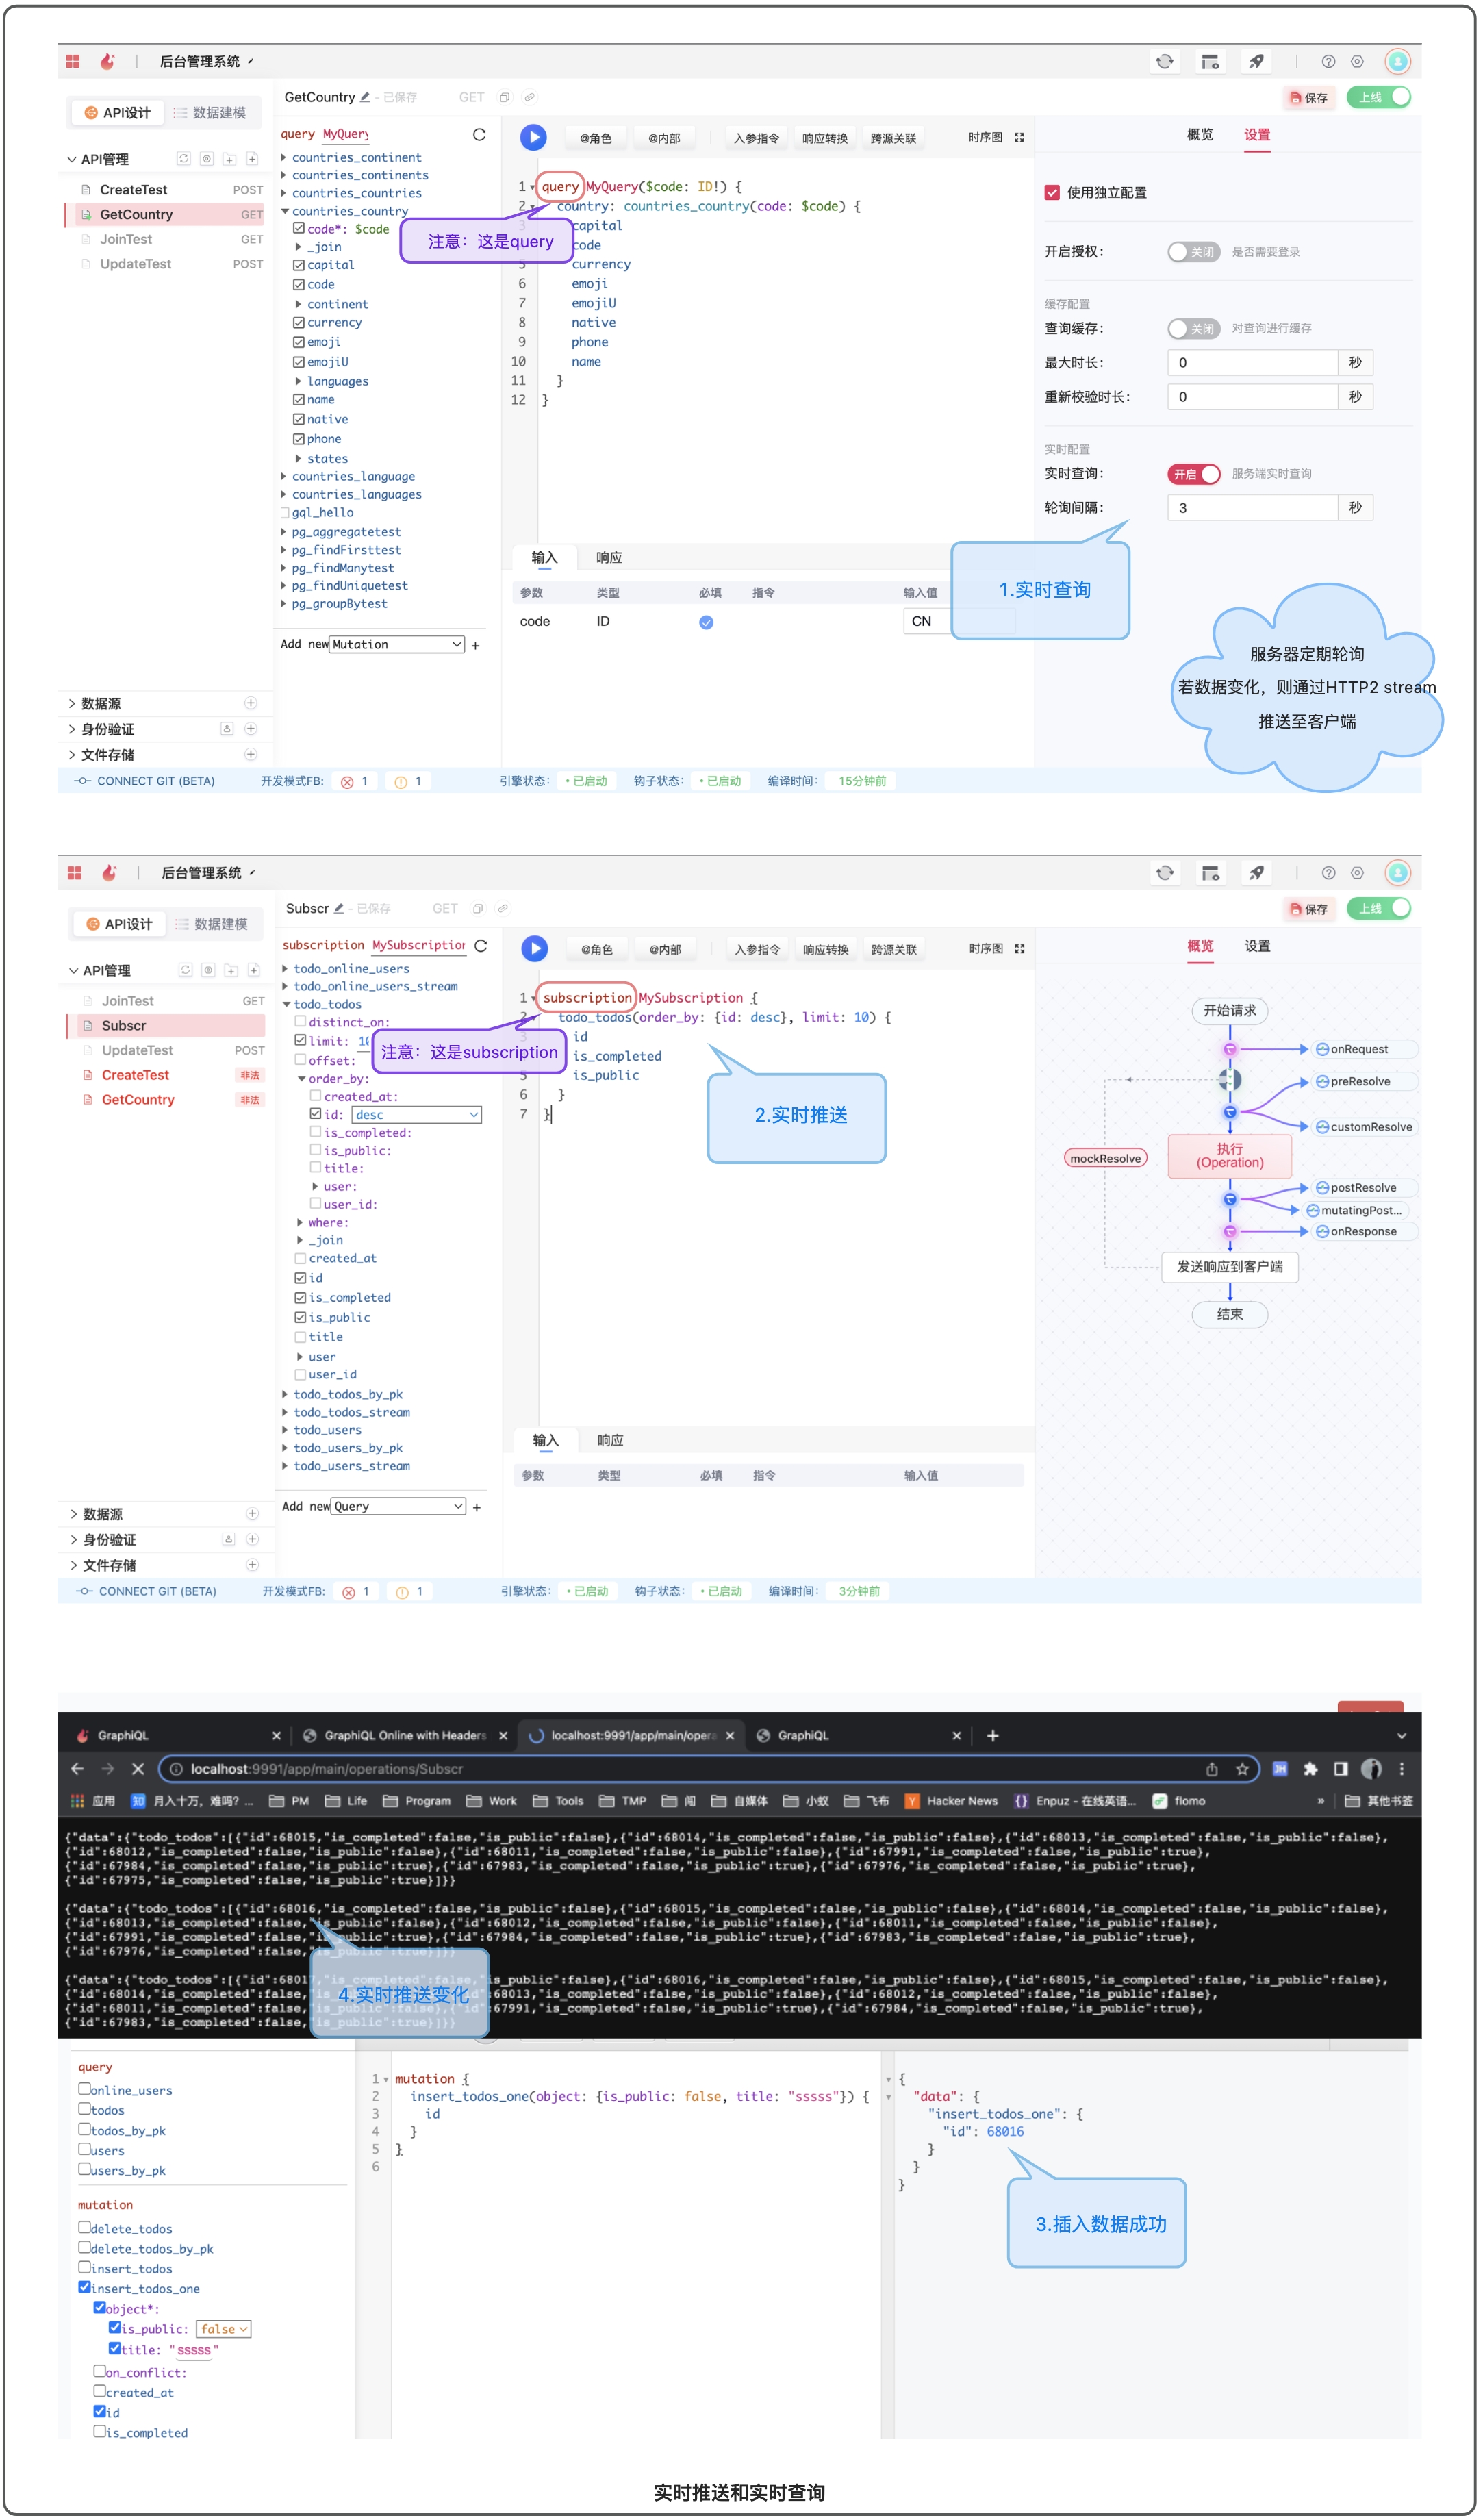Click refresh icon next to query MyQuery
The width and height of the screenshot is (1483, 2520).
pos(479,134)
